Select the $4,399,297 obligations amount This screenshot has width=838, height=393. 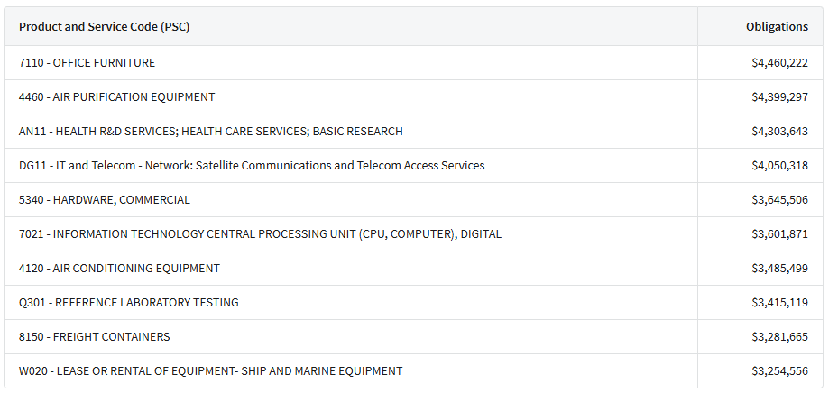779,97
